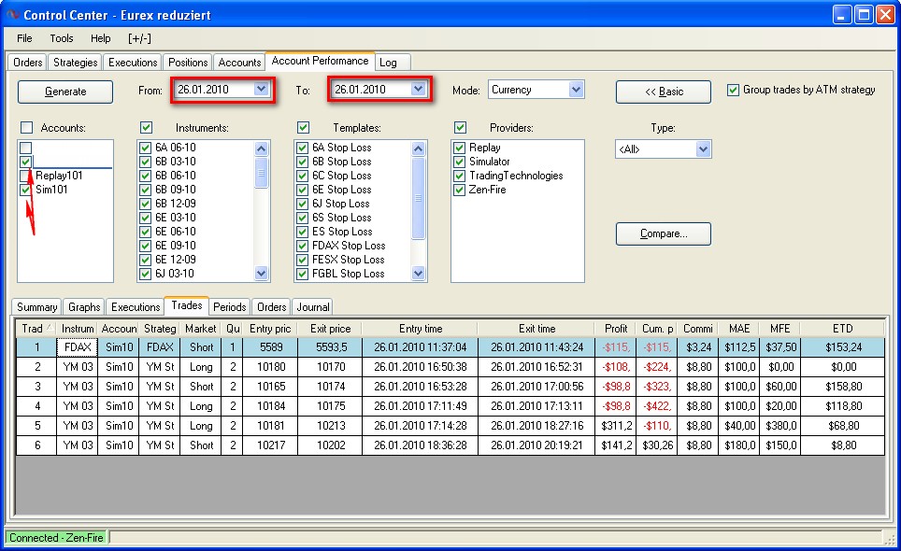Expand the Type <All> dropdown
Screen dimensions: 901x551
tap(703, 149)
